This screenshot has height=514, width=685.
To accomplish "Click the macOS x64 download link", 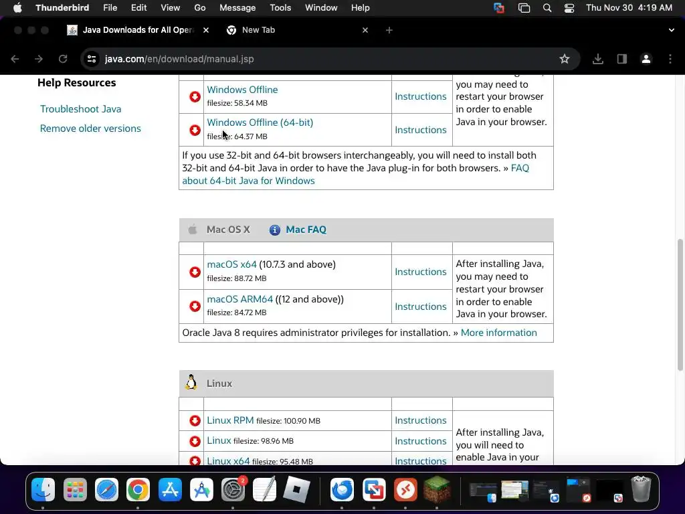I will [x=231, y=264].
